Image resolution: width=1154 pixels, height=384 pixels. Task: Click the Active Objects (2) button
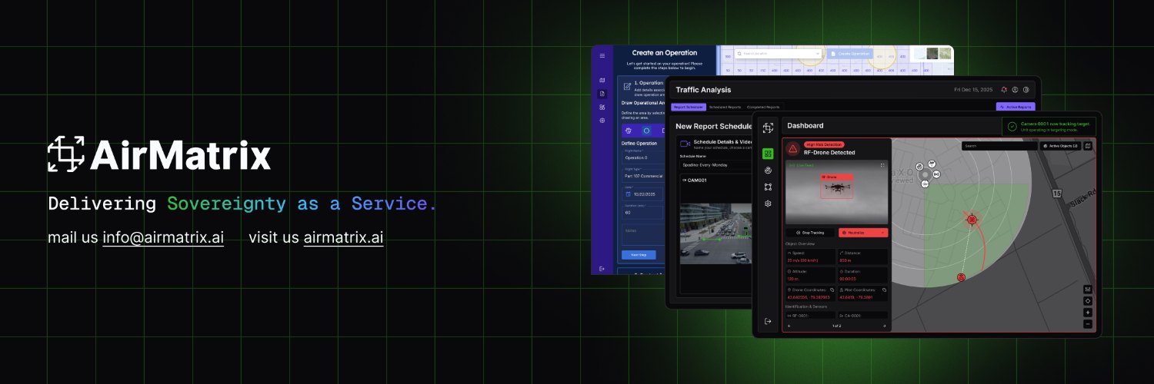[1060, 146]
